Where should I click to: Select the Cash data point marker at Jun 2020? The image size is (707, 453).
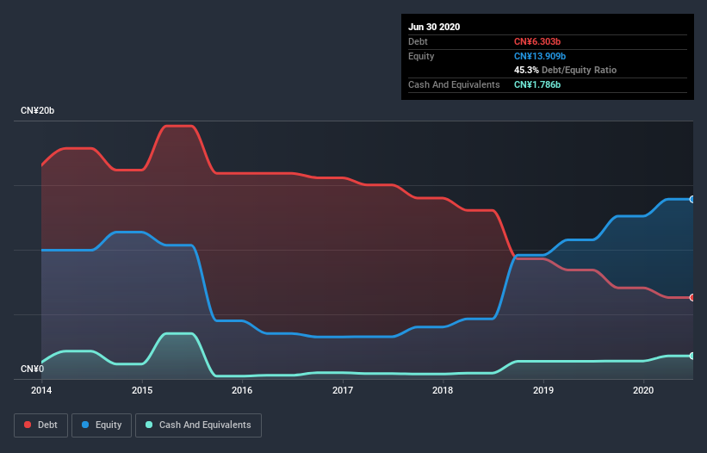[x=692, y=356]
